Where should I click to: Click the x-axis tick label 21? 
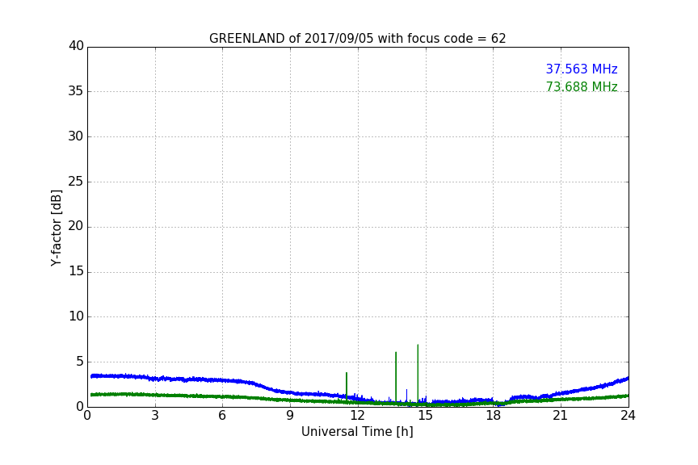pos(561,416)
